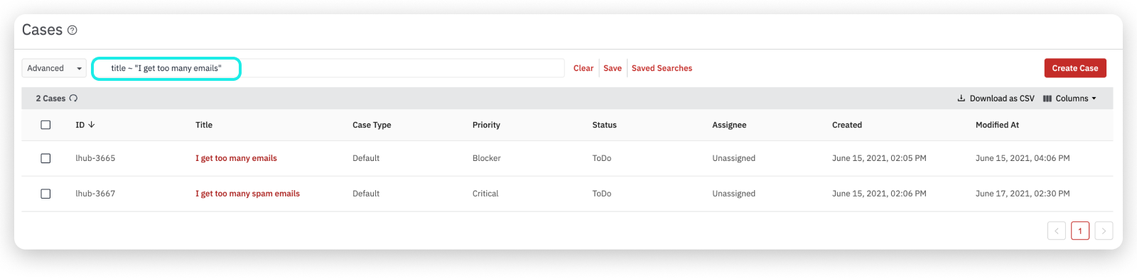Viewport: 1137px width, 278px height.
Task: Open the Cases help question-mark icon
Action: (72, 30)
